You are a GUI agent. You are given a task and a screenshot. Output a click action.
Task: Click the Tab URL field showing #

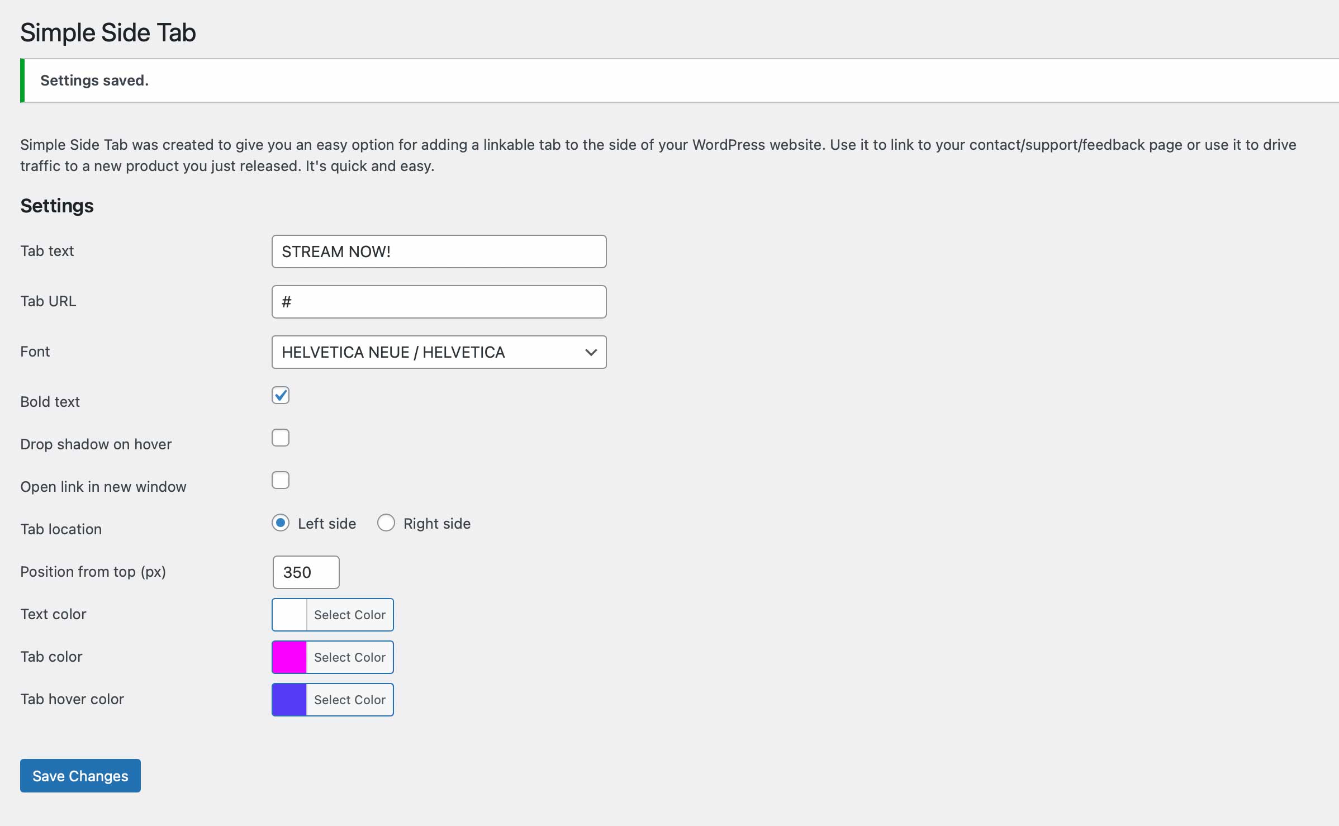pos(439,302)
